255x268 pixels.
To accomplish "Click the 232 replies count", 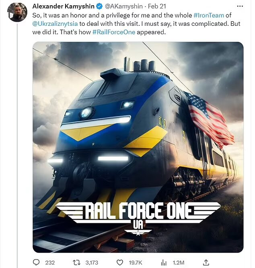I will (x=50, y=262).
